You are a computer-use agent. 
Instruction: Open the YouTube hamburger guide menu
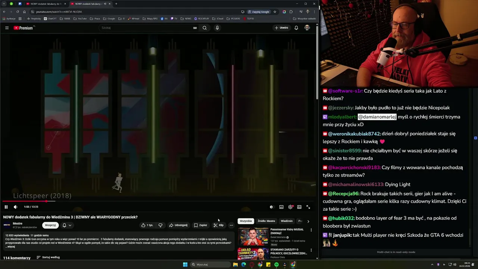pyautogui.click(x=7, y=28)
